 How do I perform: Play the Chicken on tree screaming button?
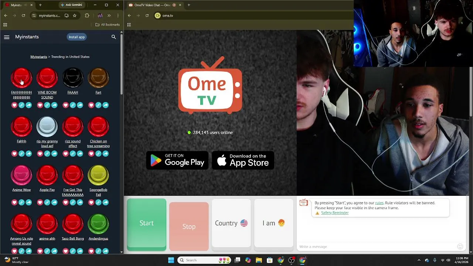coord(98,127)
